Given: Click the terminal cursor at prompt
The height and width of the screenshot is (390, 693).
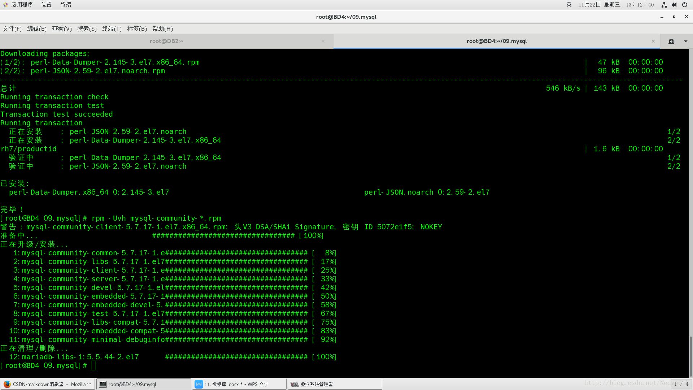Looking at the screenshot, I should pyautogui.click(x=93, y=366).
